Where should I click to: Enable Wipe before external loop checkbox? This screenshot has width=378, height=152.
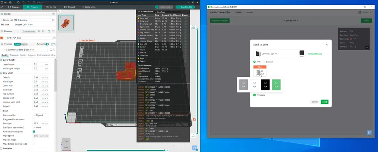coord(34,144)
